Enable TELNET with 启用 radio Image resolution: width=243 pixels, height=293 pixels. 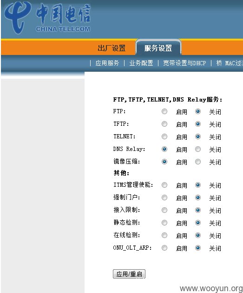click(164, 136)
